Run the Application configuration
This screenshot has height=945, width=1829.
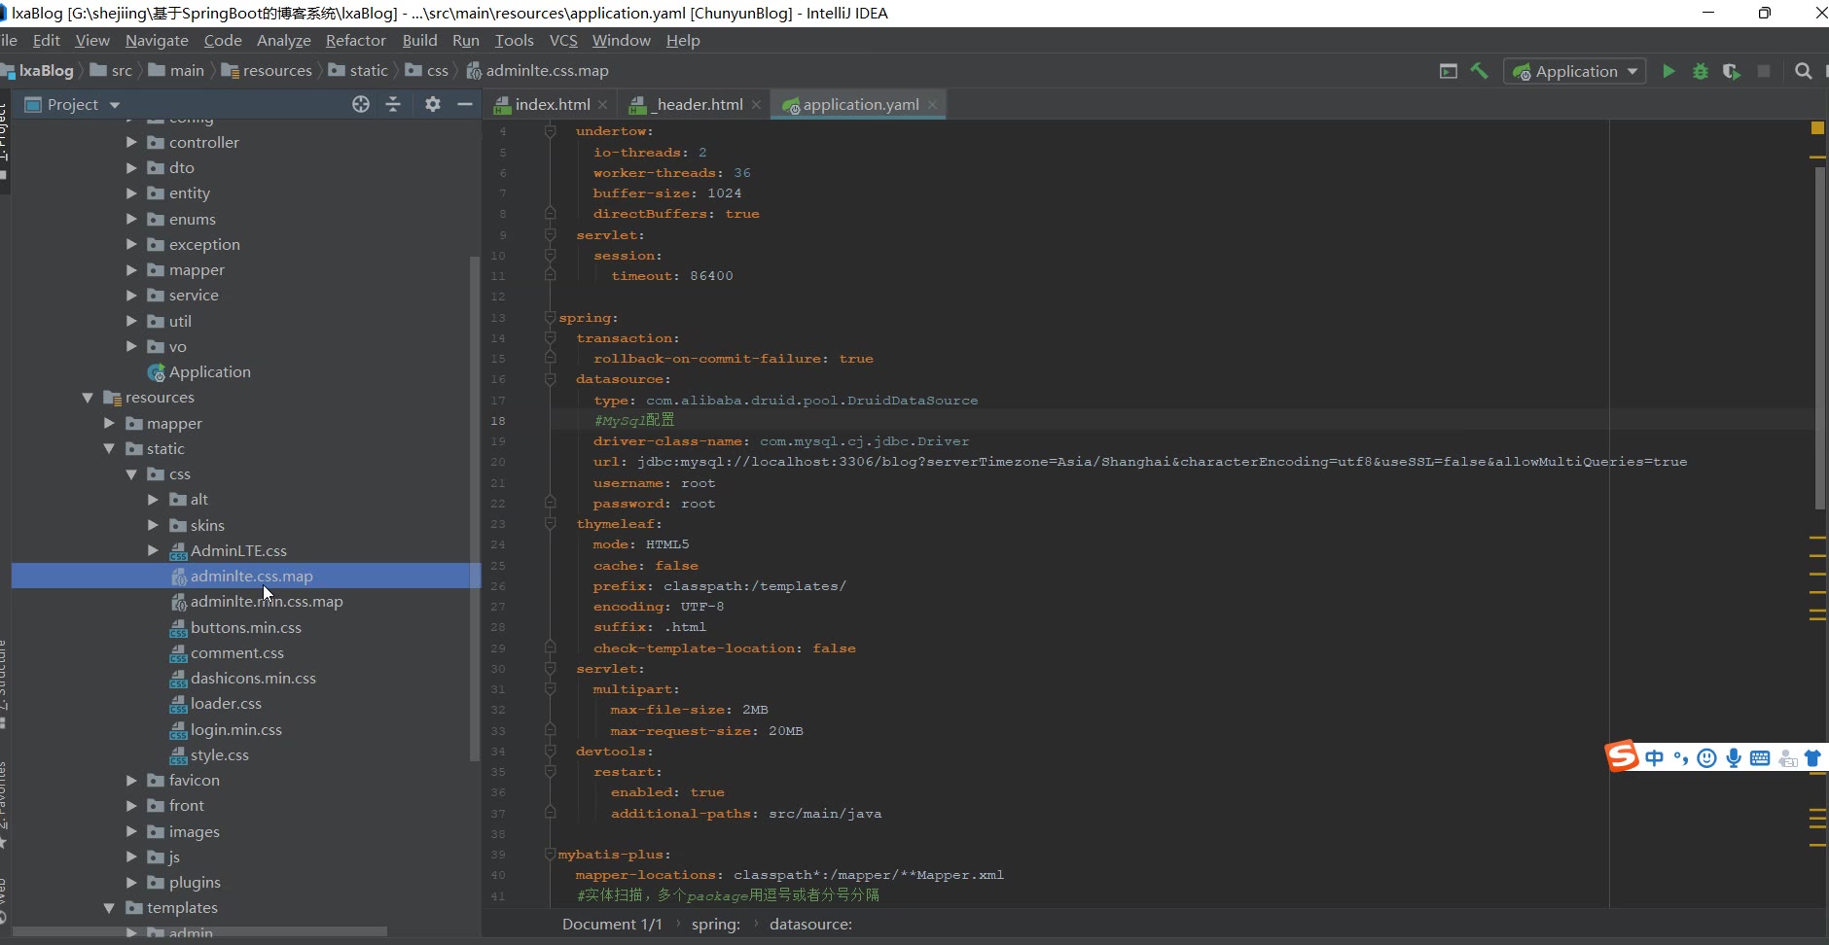(1668, 71)
